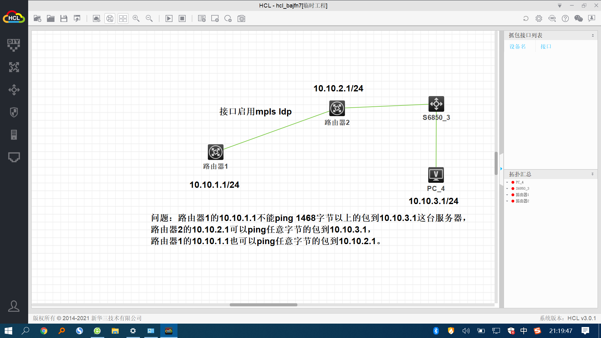Expand the PC_4 tree entry
This screenshot has height=338, width=601.
coord(507,182)
